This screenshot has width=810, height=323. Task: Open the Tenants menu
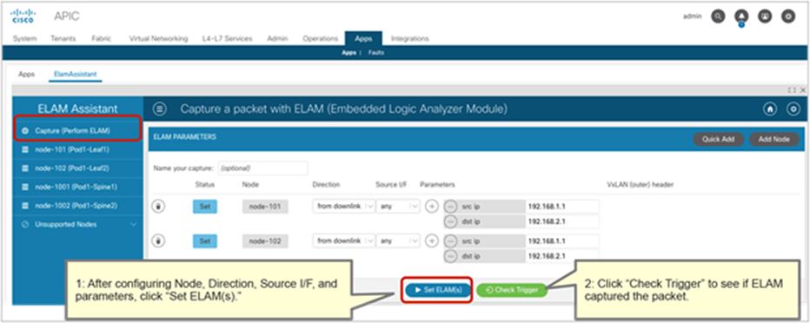(x=63, y=39)
